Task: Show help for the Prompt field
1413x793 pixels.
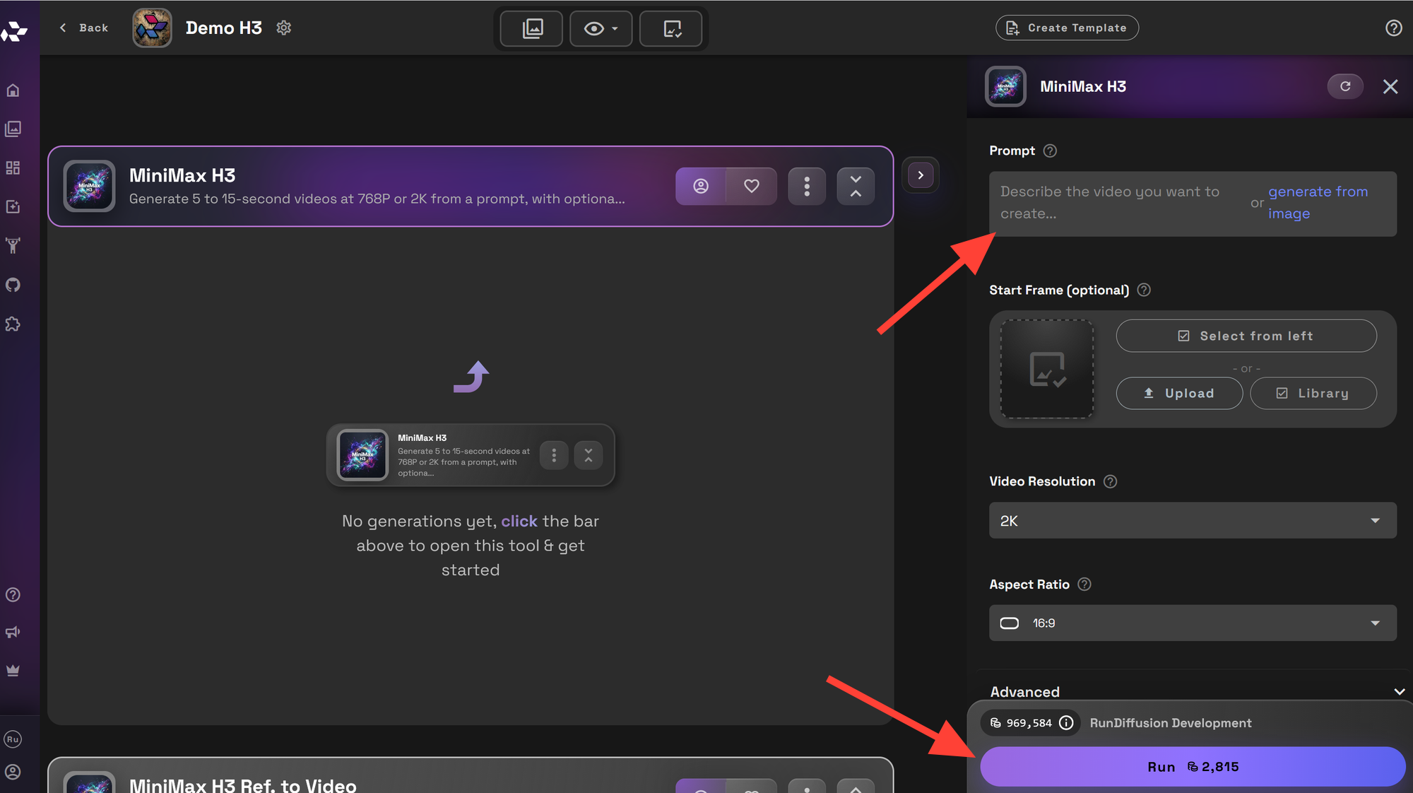Action: 1050,151
